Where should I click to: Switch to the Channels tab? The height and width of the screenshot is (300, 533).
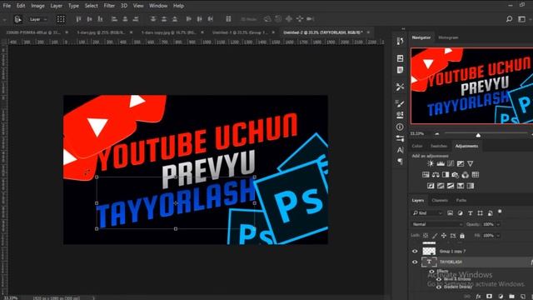point(440,200)
